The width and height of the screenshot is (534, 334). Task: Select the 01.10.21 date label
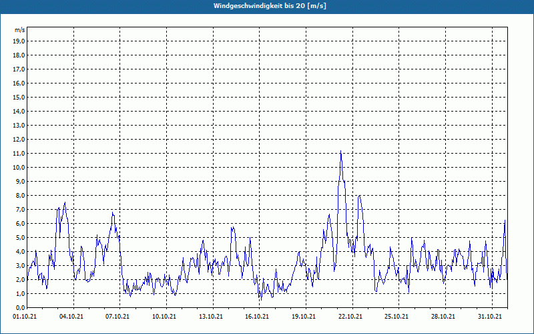coord(25,317)
